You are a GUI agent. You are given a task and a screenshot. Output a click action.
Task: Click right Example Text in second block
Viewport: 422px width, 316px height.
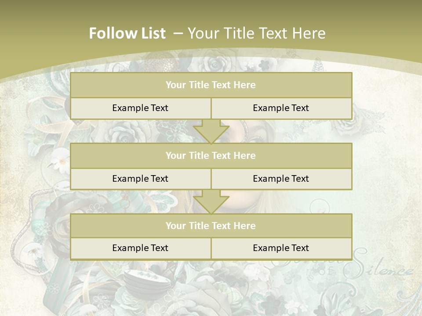pos(281,179)
